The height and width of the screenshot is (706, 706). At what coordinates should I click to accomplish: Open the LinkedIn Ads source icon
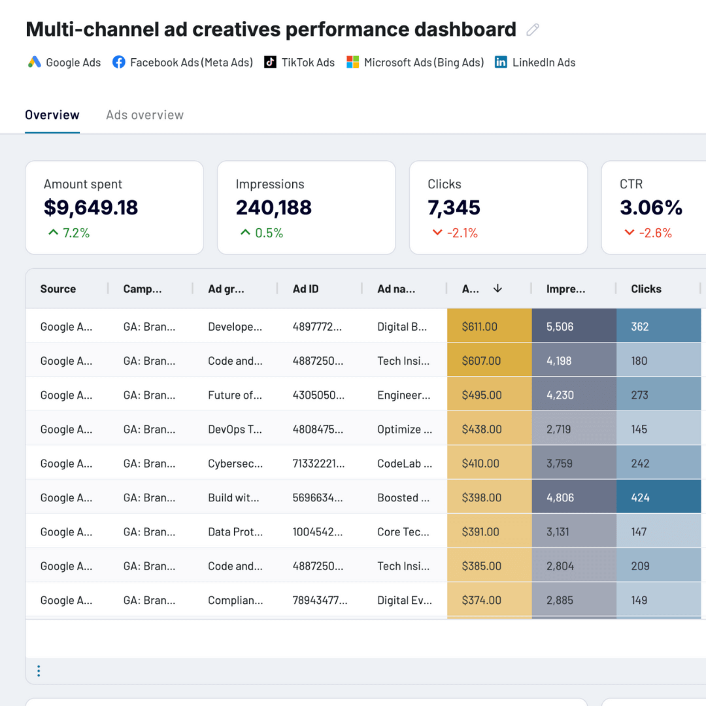pyautogui.click(x=501, y=62)
